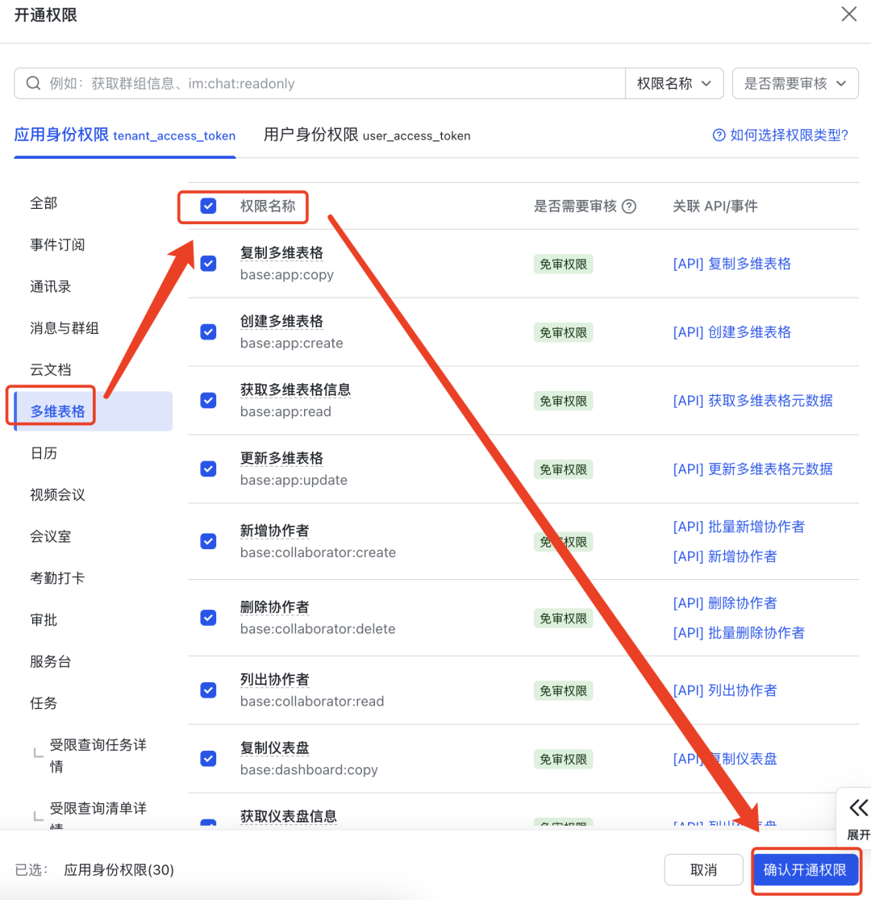Select 任务 category
The image size is (871, 900).
[x=44, y=703]
